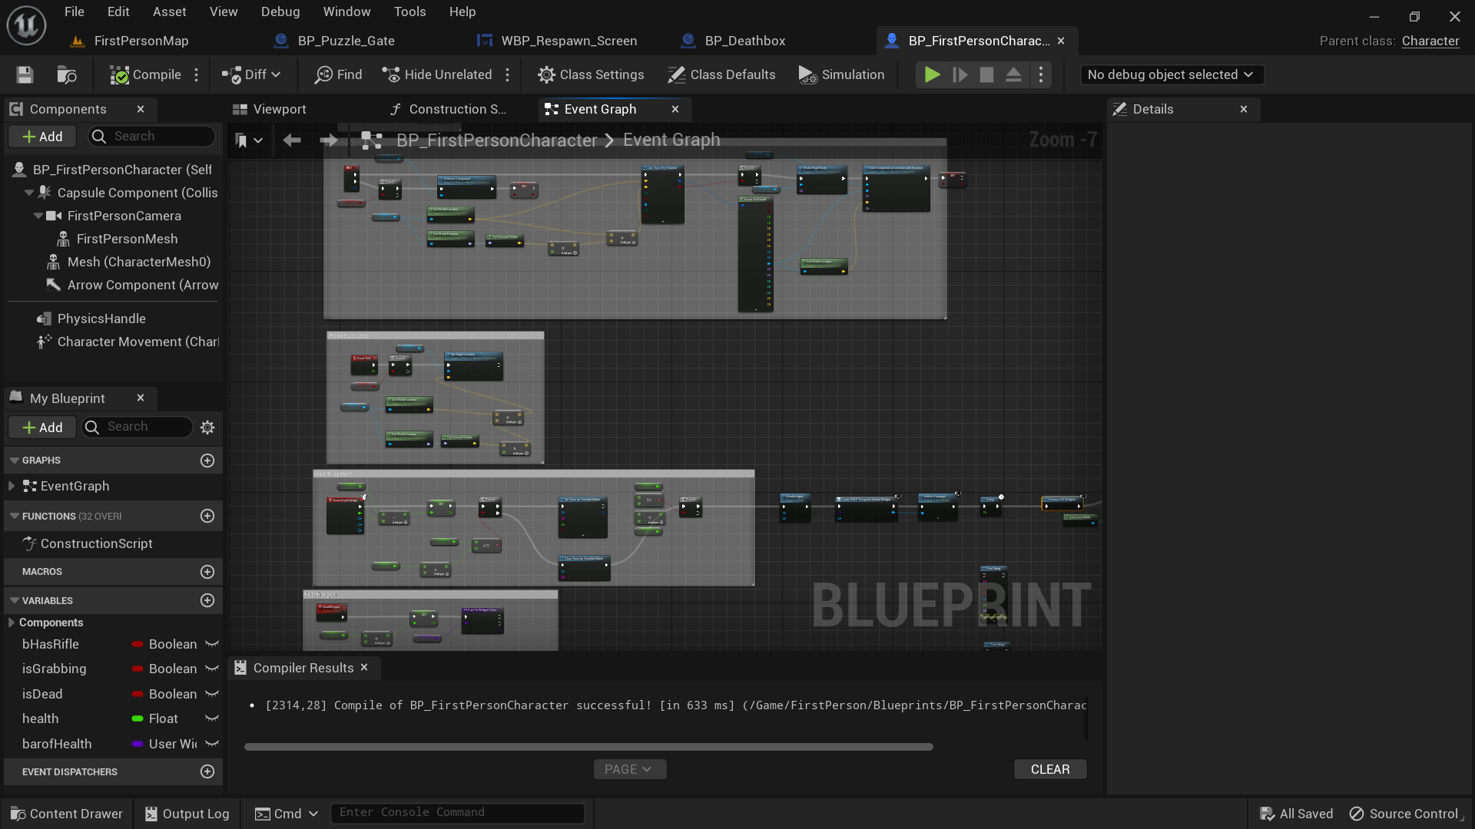This screenshot has width=1475, height=829.
Task: Open the No debug object selected dropdown
Action: 1171,74
